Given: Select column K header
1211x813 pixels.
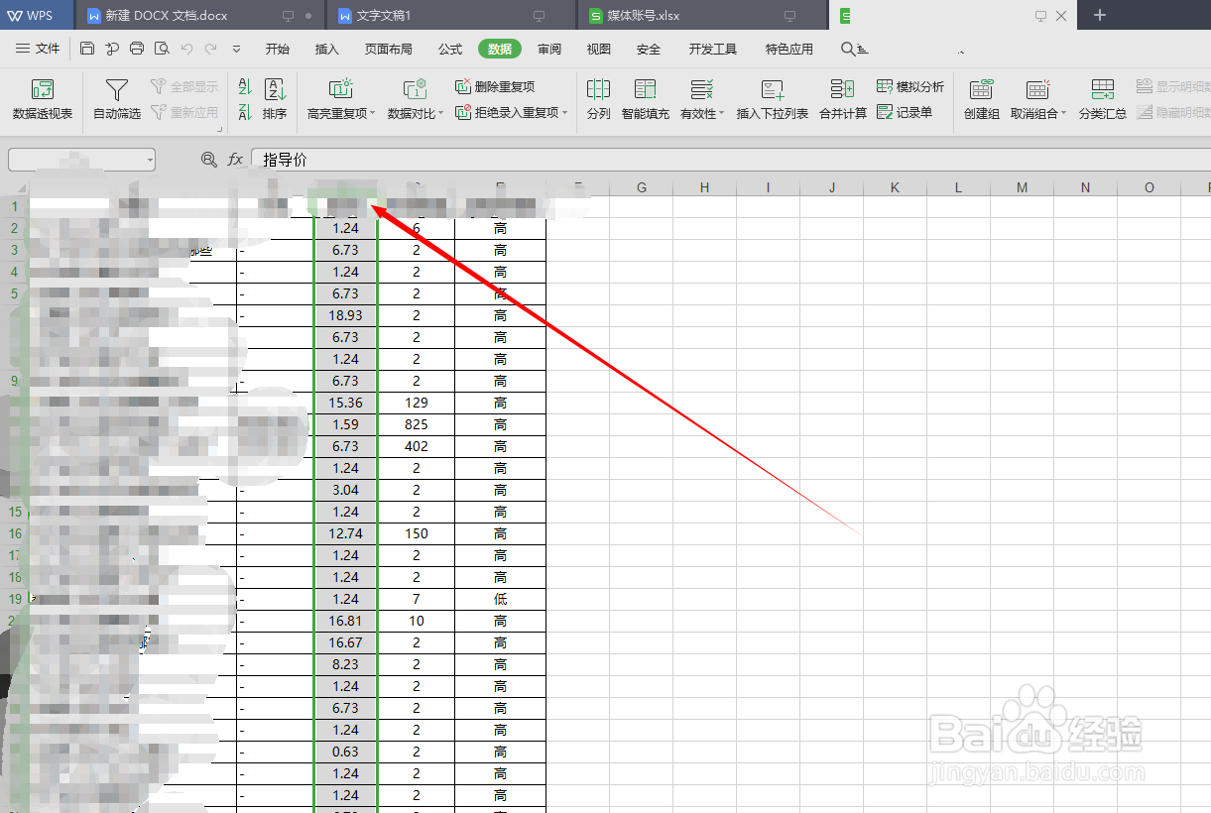Looking at the screenshot, I should [x=895, y=187].
